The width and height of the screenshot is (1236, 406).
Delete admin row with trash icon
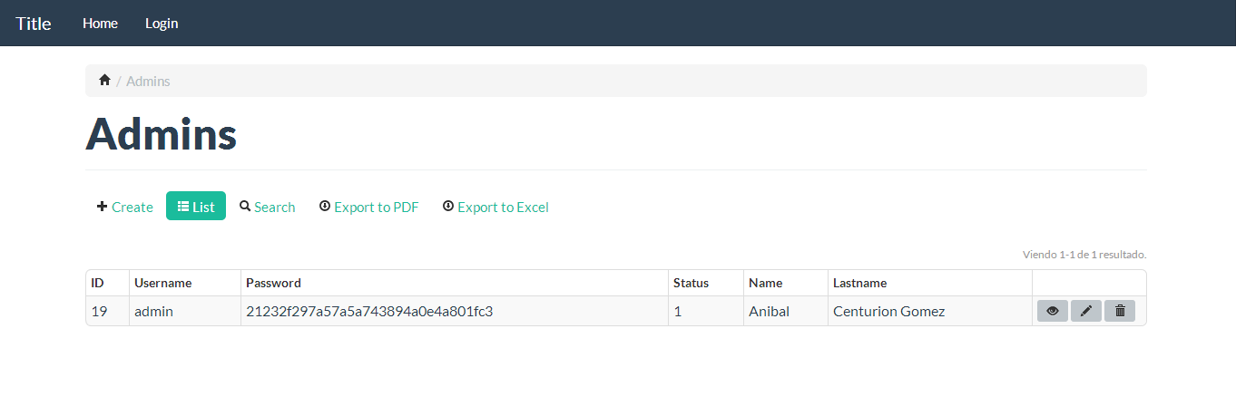tap(1120, 311)
